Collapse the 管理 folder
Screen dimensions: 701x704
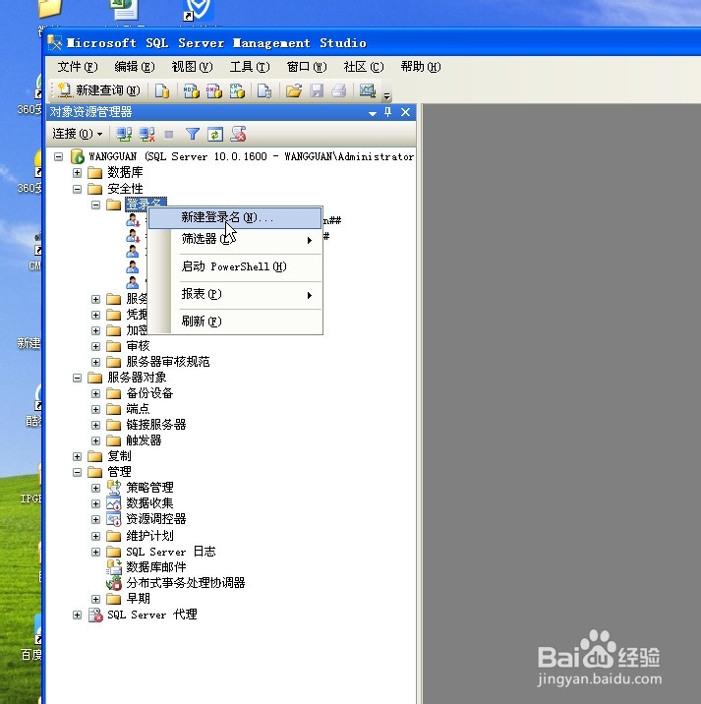point(78,472)
